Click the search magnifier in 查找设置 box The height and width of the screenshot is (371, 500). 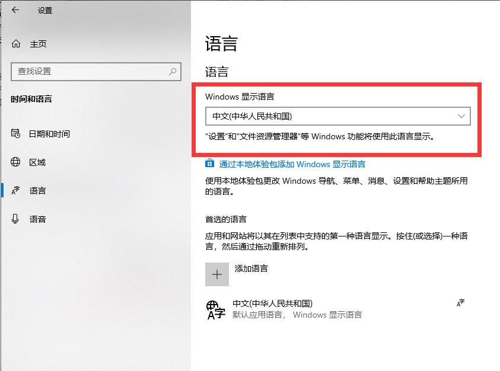(x=173, y=71)
